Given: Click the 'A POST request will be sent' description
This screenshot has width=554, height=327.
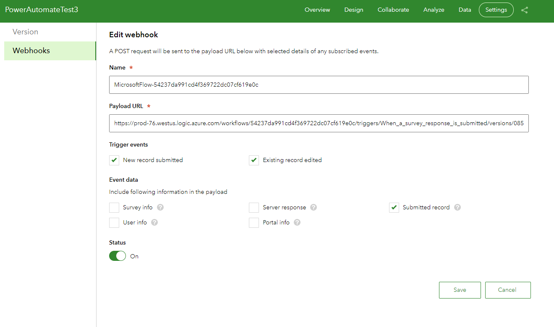Looking at the screenshot, I should click(244, 51).
